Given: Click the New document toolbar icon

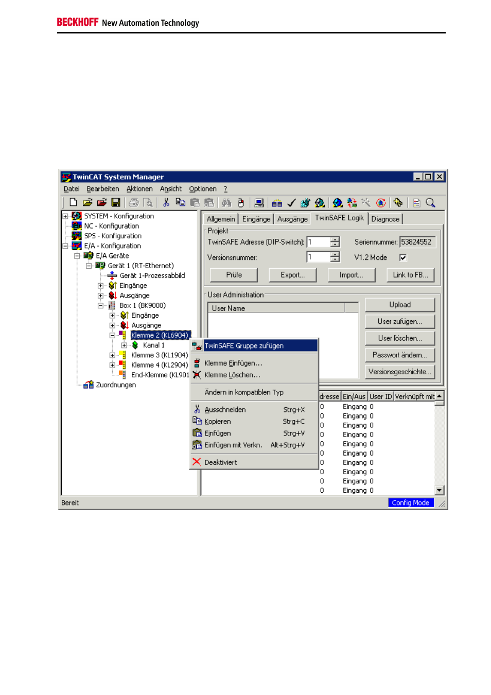Looking at the screenshot, I should pyautogui.click(x=73, y=202).
